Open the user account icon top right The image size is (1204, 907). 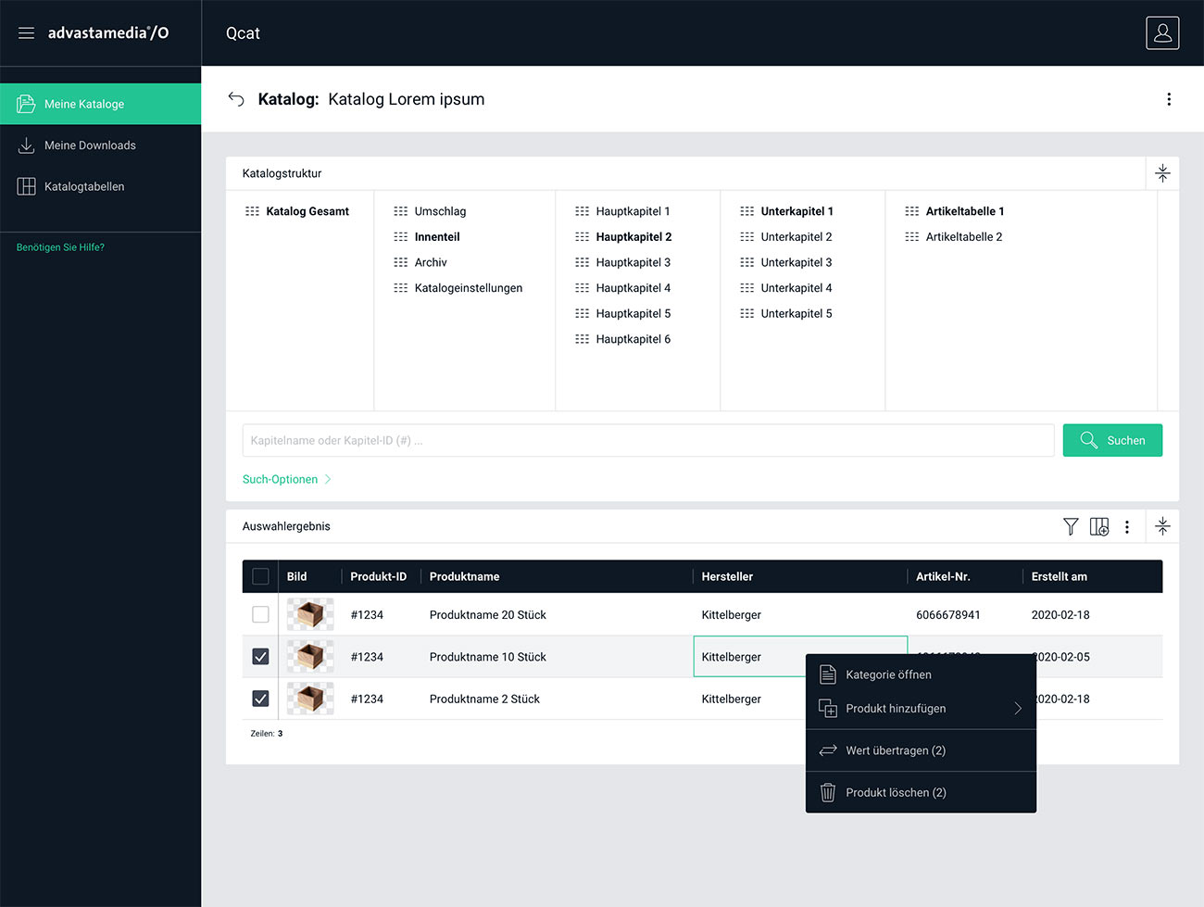pyautogui.click(x=1162, y=32)
